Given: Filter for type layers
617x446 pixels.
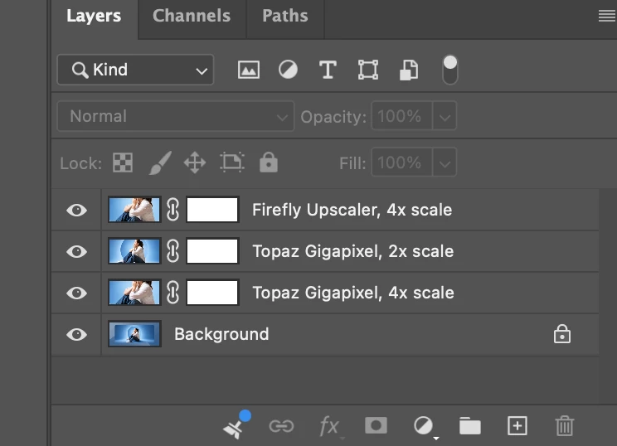Looking at the screenshot, I should 328,70.
